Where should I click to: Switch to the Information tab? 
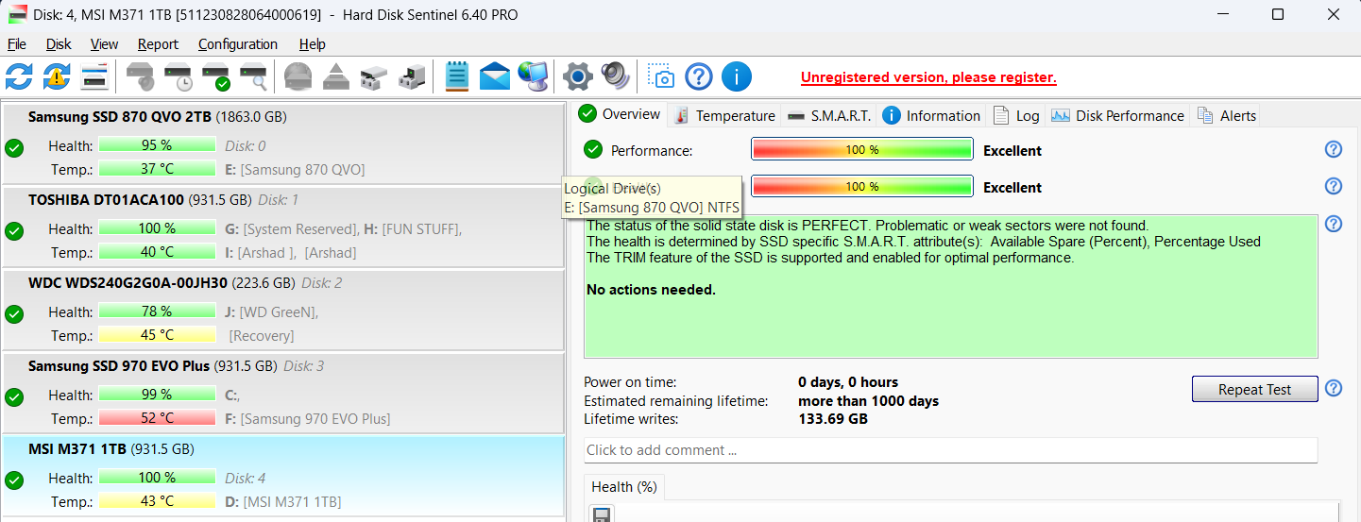coord(931,116)
